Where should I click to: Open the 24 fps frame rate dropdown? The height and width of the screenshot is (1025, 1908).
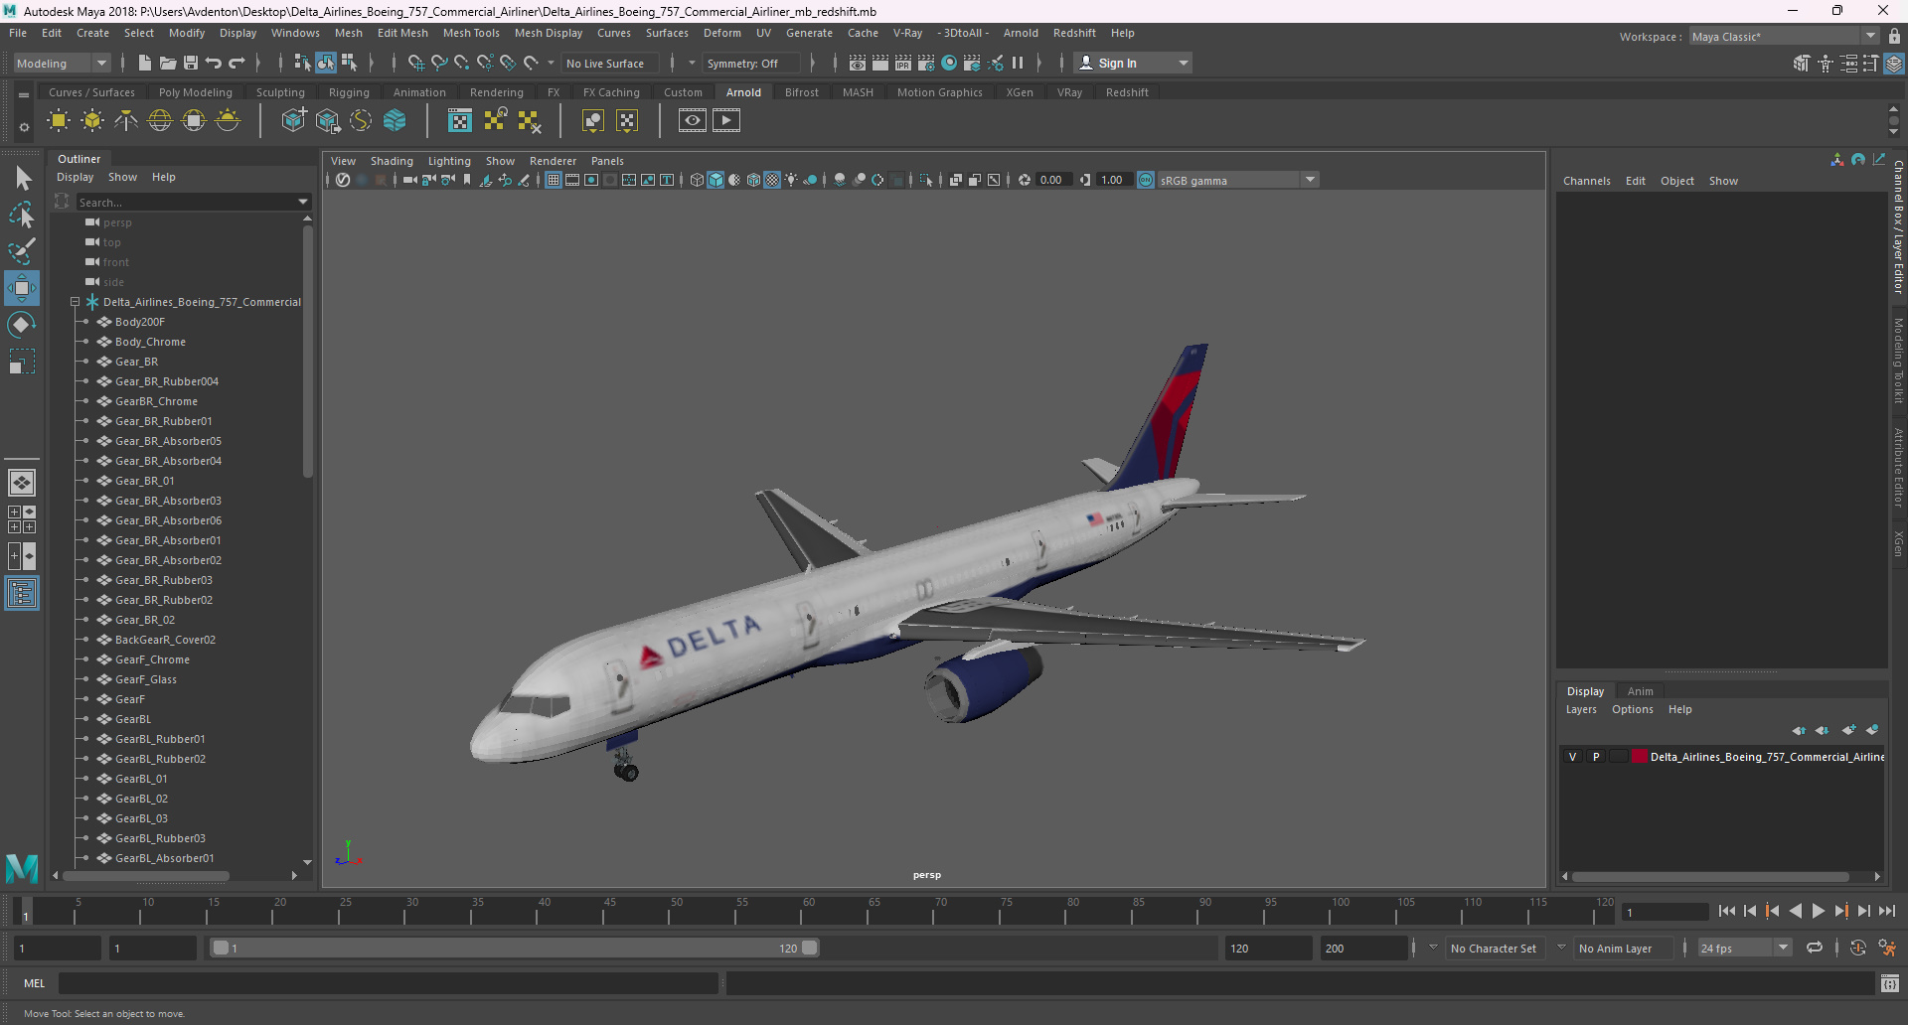[x=1784, y=949]
